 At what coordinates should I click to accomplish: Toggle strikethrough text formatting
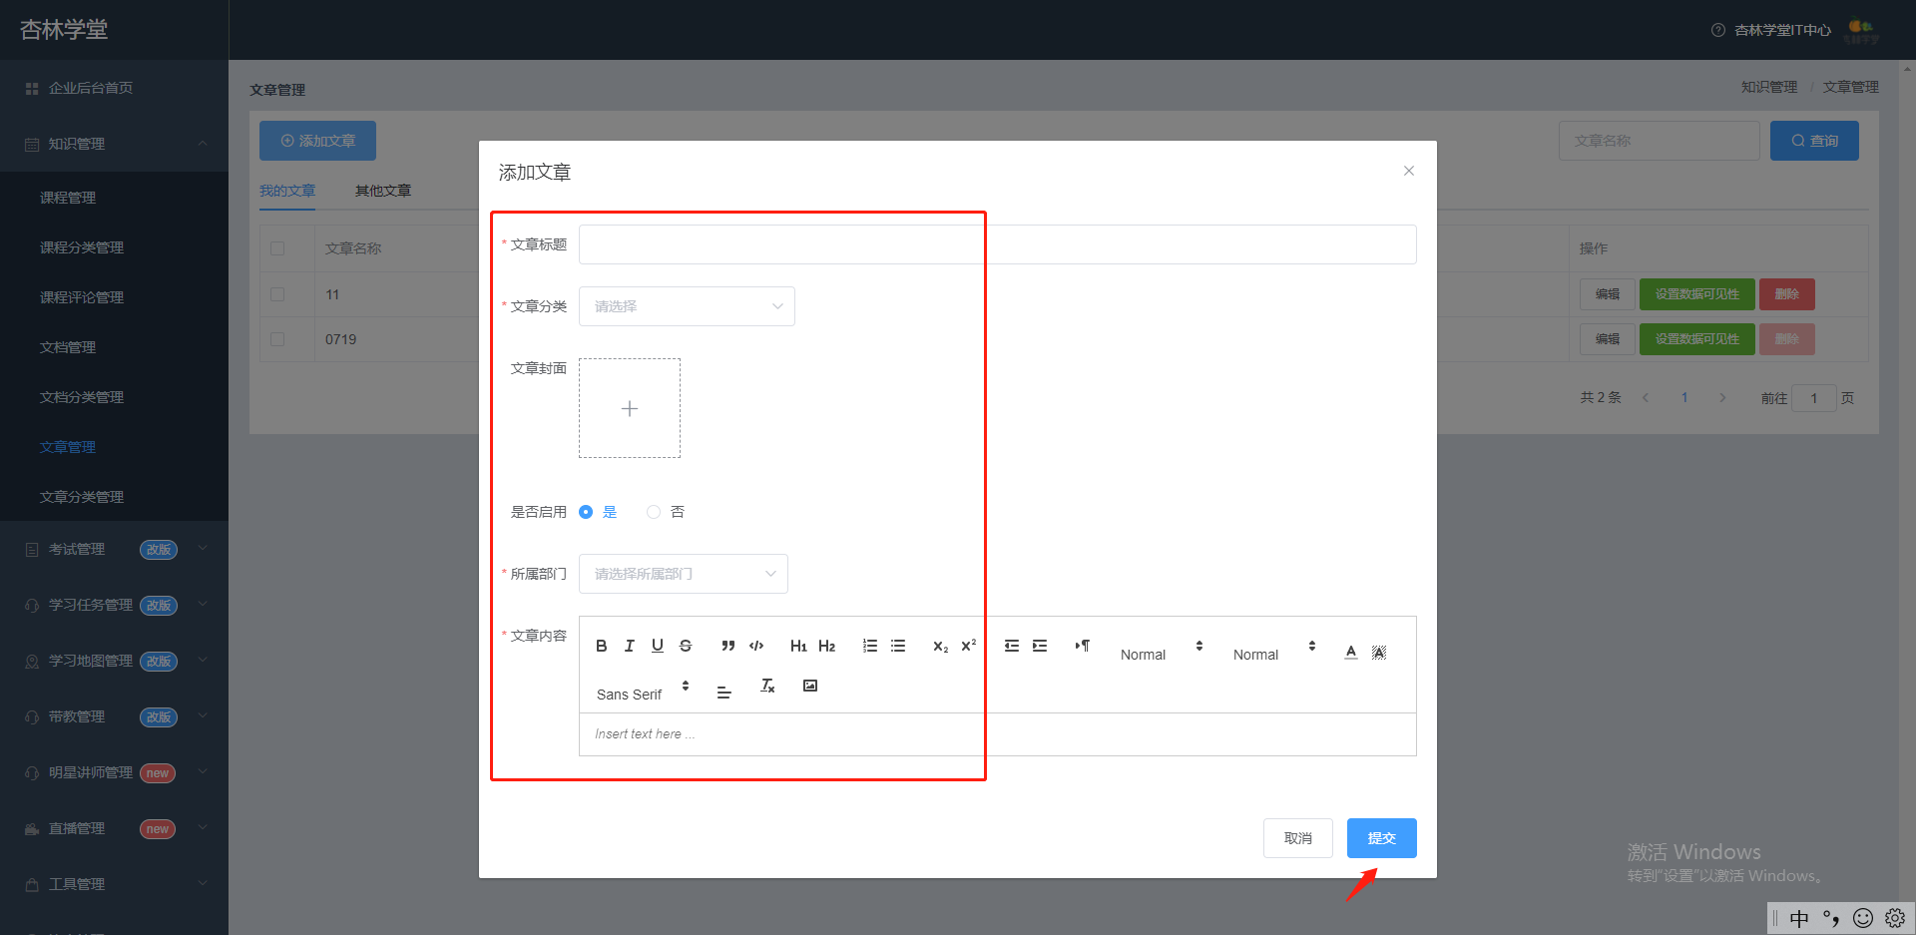[686, 646]
